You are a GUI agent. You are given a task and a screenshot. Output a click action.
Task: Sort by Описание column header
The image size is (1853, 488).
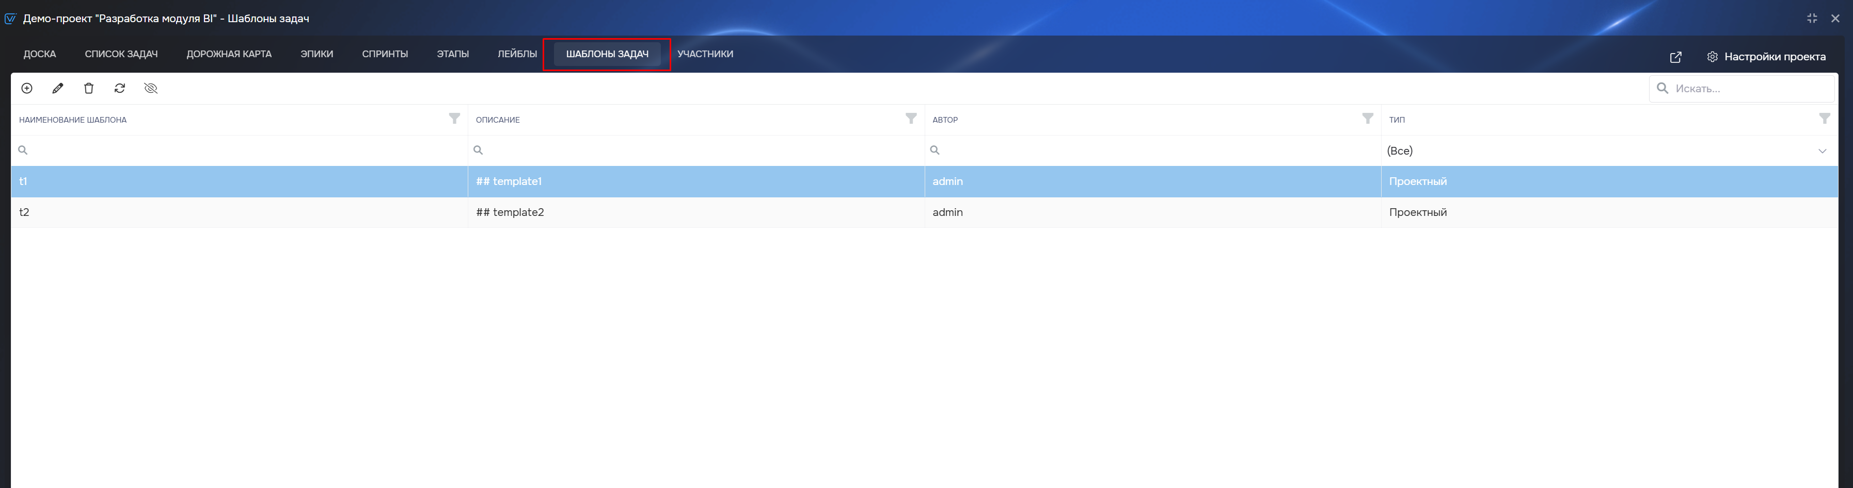pyautogui.click(x=498, y=120)
